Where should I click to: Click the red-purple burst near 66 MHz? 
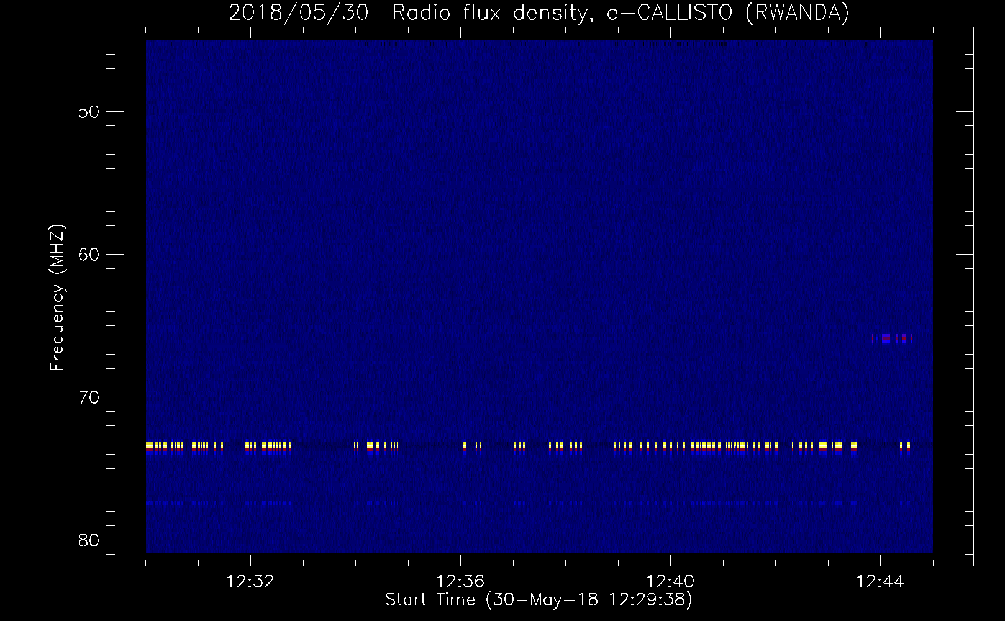[x=892, y=338]
